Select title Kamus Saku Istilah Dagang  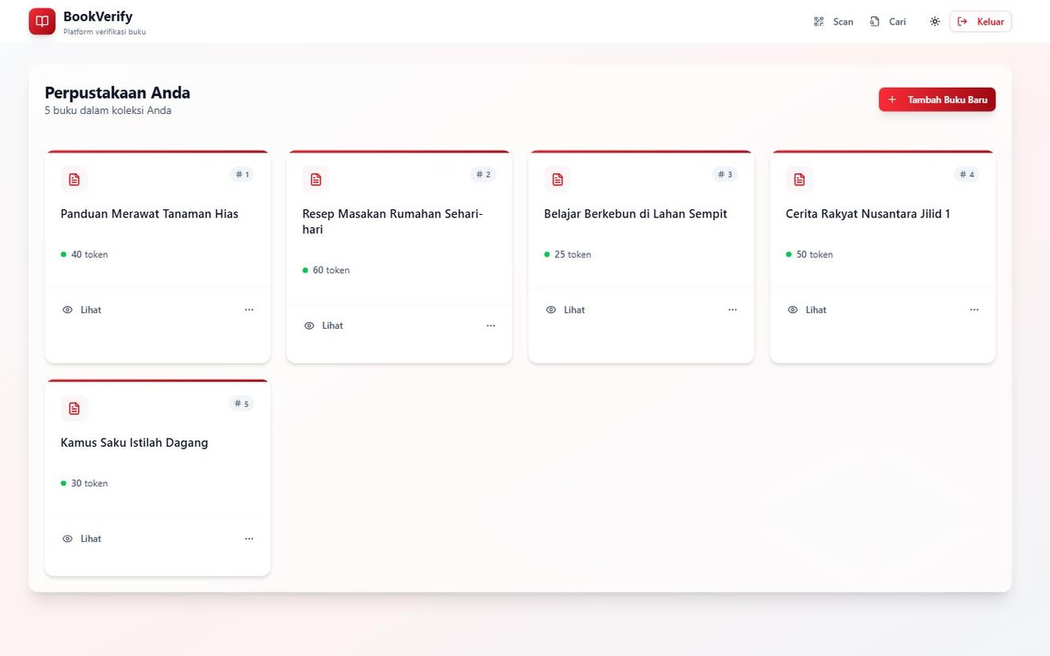(x=135, y=443)
